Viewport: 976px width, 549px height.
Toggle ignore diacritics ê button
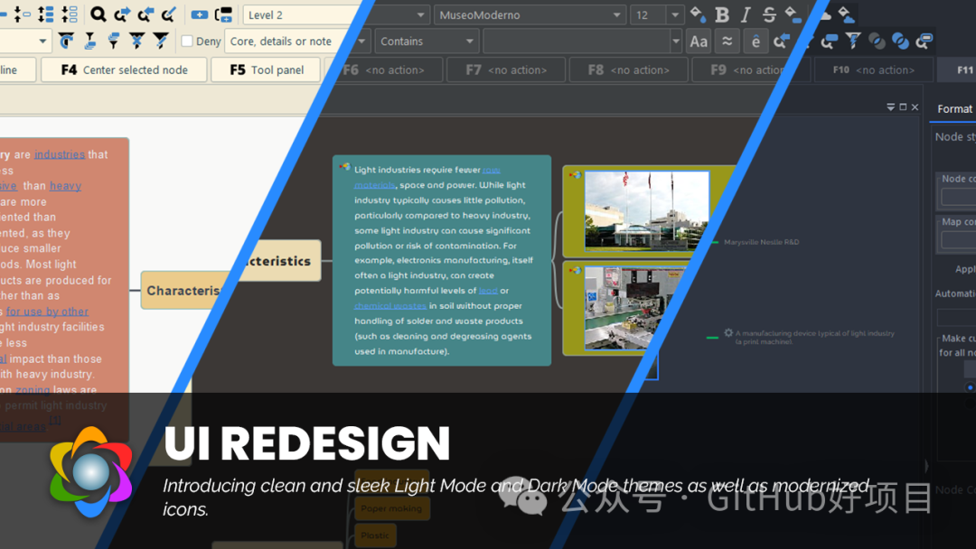click(x=755, y=41)
